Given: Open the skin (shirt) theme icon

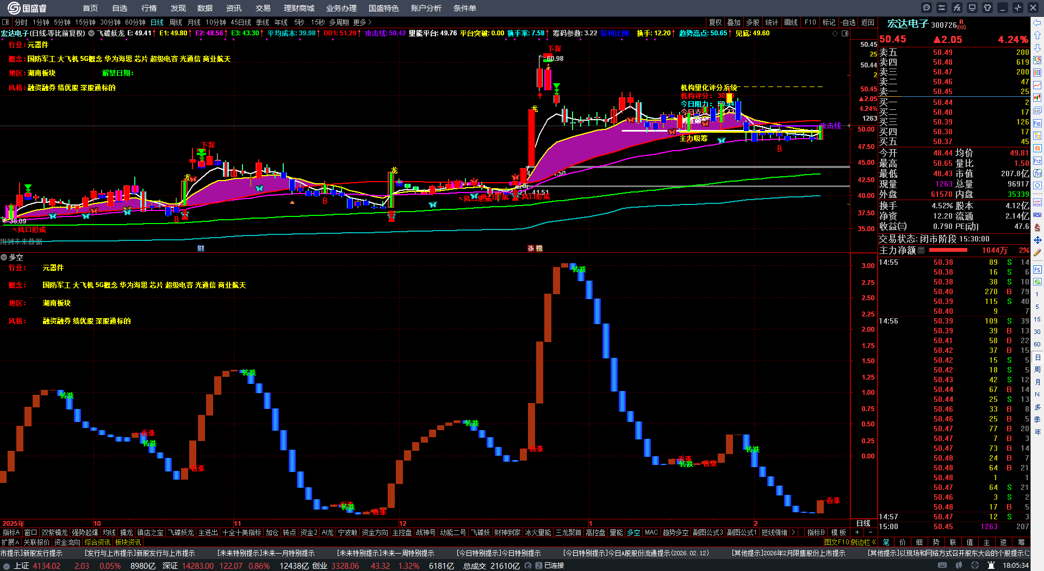Looking at the screenshot, I should pos(987,8).
